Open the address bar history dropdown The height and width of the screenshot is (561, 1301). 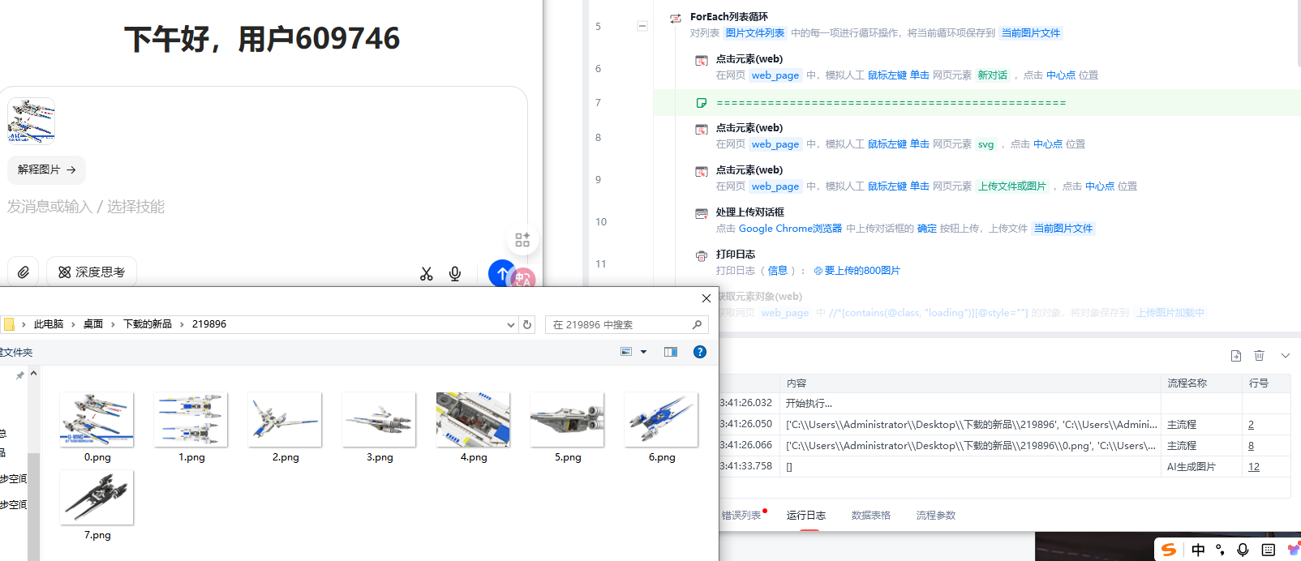click(x=510, y=325)
